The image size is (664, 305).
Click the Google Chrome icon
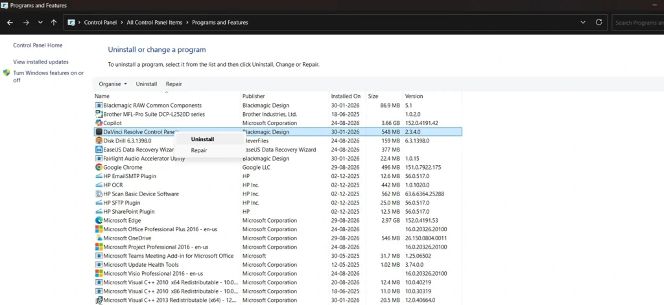(x=99, y=168)
